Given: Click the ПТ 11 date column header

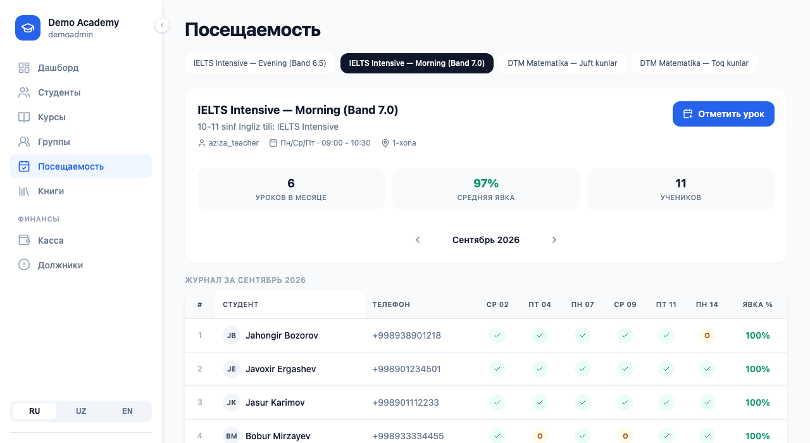Looking at the screenshot, I should pos(666,304).
